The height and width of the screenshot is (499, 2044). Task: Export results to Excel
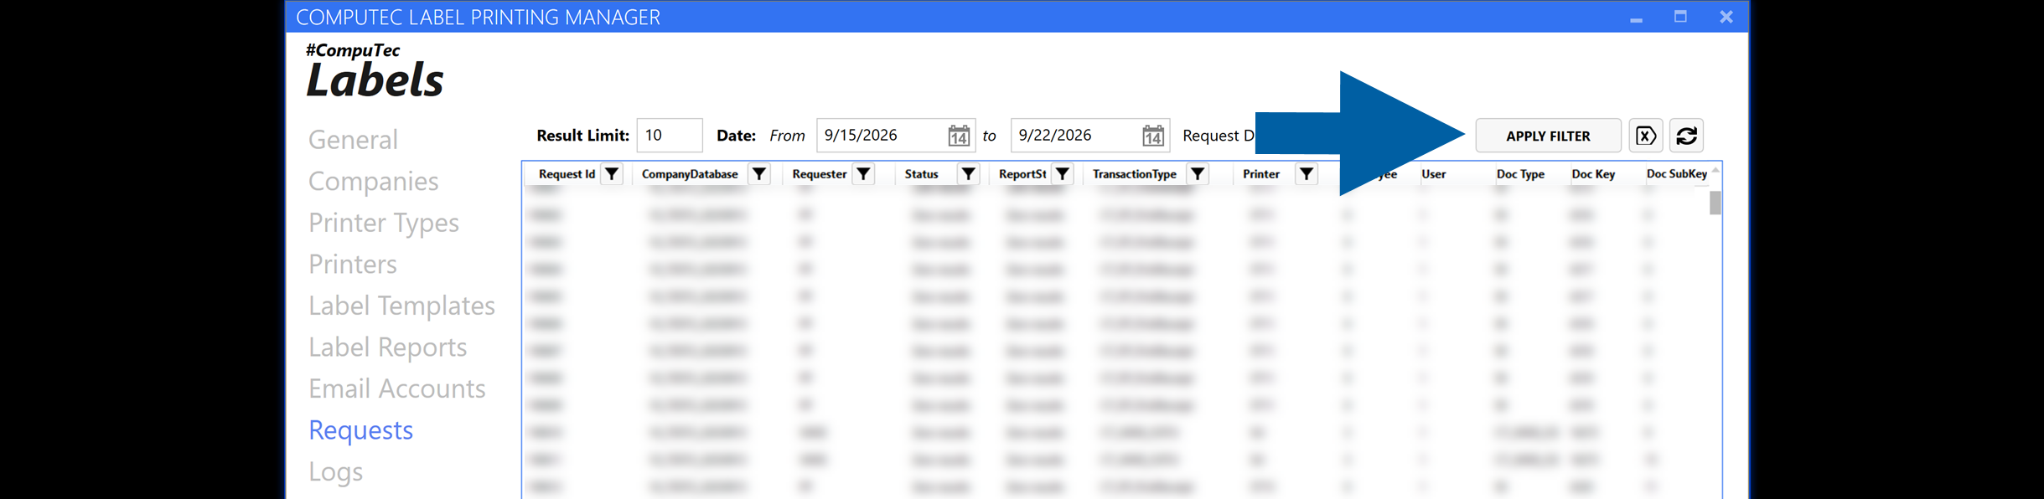1646,136
